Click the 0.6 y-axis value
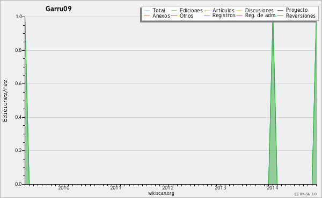The width and height of the screenshot is (322, 198). point(19,83)
